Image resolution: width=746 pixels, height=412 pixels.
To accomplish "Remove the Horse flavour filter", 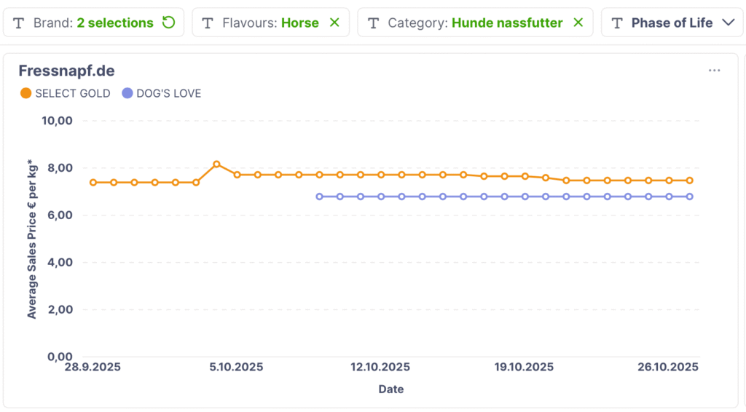I will (334, 23).
